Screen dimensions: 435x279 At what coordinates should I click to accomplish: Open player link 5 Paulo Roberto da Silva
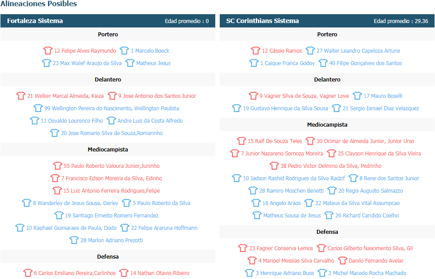(162, 203)
